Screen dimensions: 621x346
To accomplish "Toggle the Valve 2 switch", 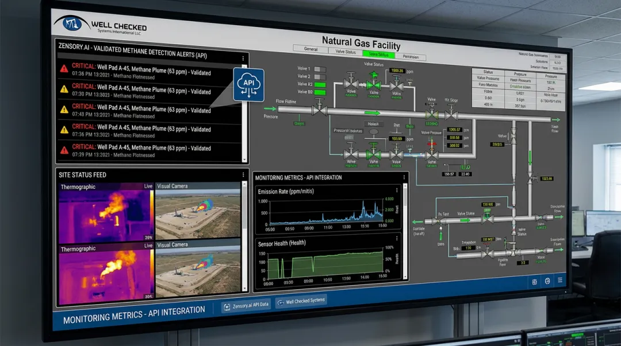I will 320,77.
